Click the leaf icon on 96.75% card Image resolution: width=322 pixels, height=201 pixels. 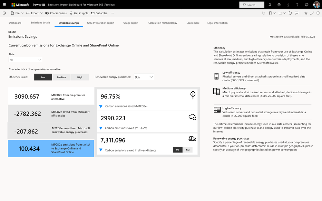click(x=193, y=95)
